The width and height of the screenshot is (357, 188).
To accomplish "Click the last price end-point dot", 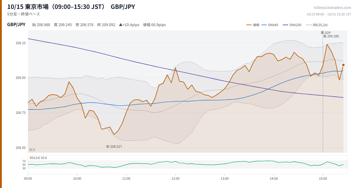I will [343, 65].
